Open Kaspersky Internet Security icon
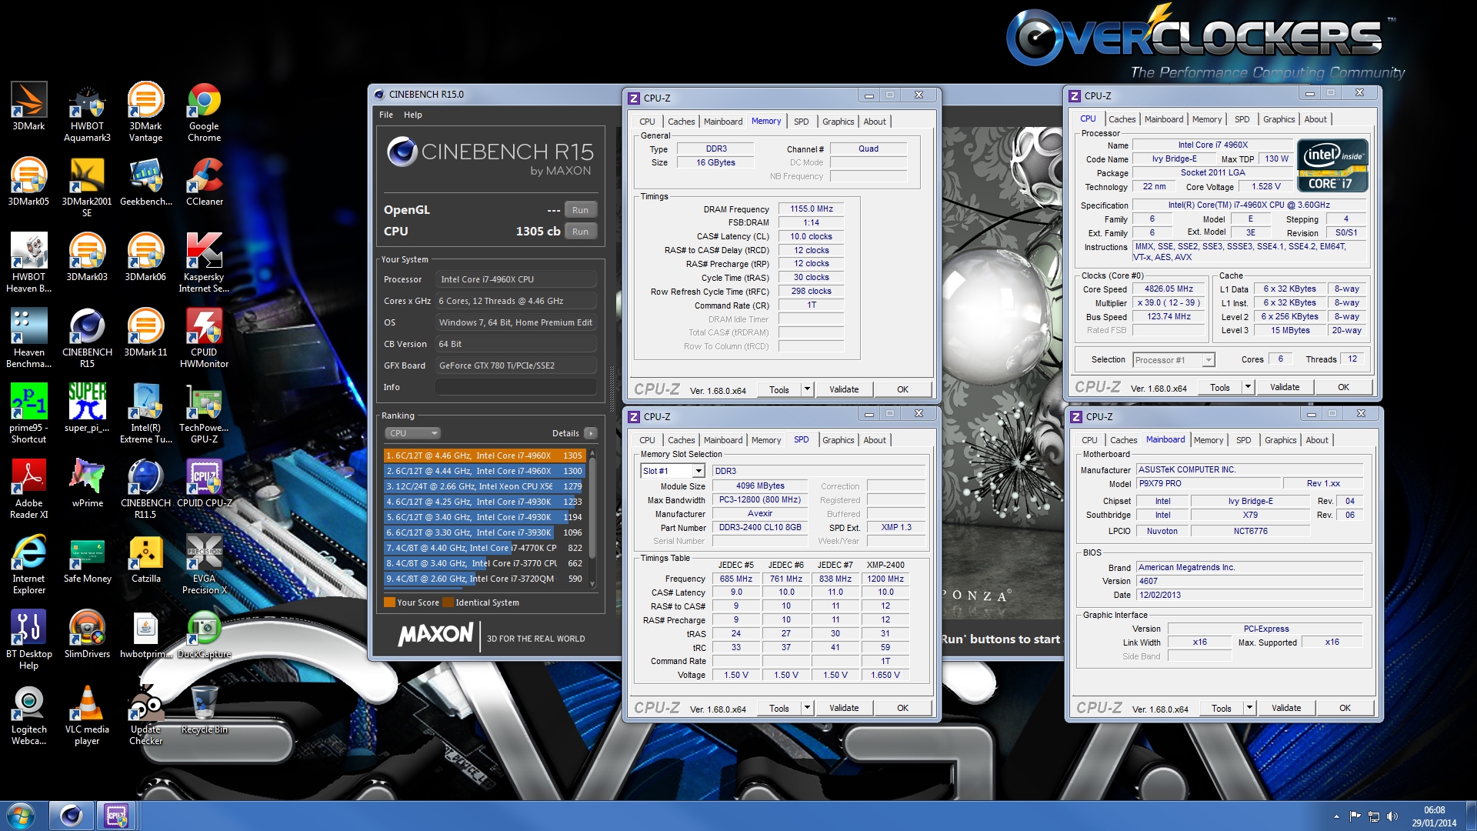Screen dimensions: 1477x831 (x=204, y=263)
